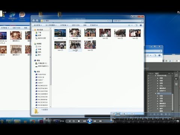Open 組合管理 dropdown in front Explorer
180x135 pixels.
(37, 25)
